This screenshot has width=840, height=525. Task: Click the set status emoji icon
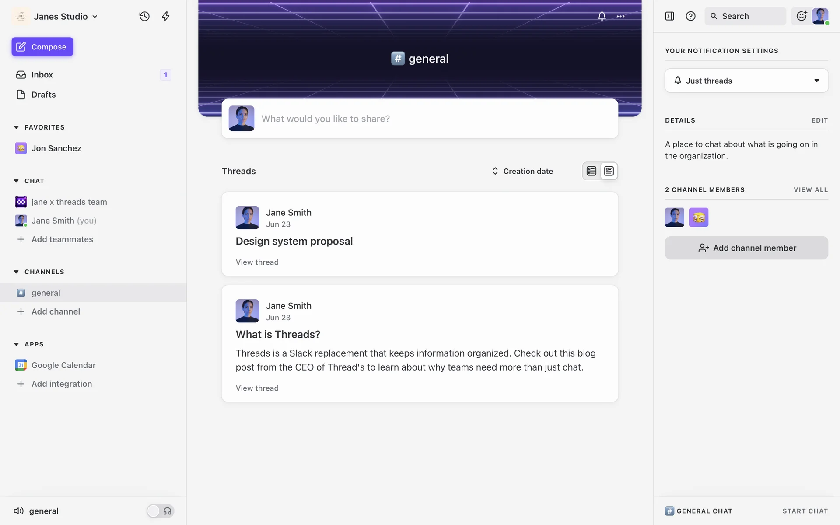tap(801, 16)
